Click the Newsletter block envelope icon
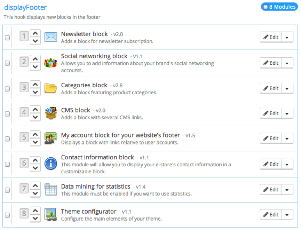The image size is (301, 230). [x=51, y=37]
